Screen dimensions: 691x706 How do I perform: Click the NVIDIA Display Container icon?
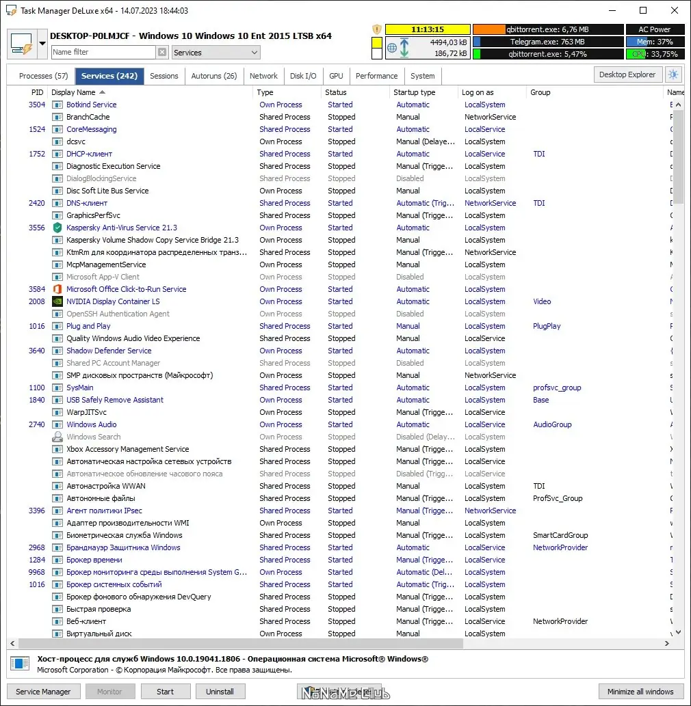tap(57, 301)
